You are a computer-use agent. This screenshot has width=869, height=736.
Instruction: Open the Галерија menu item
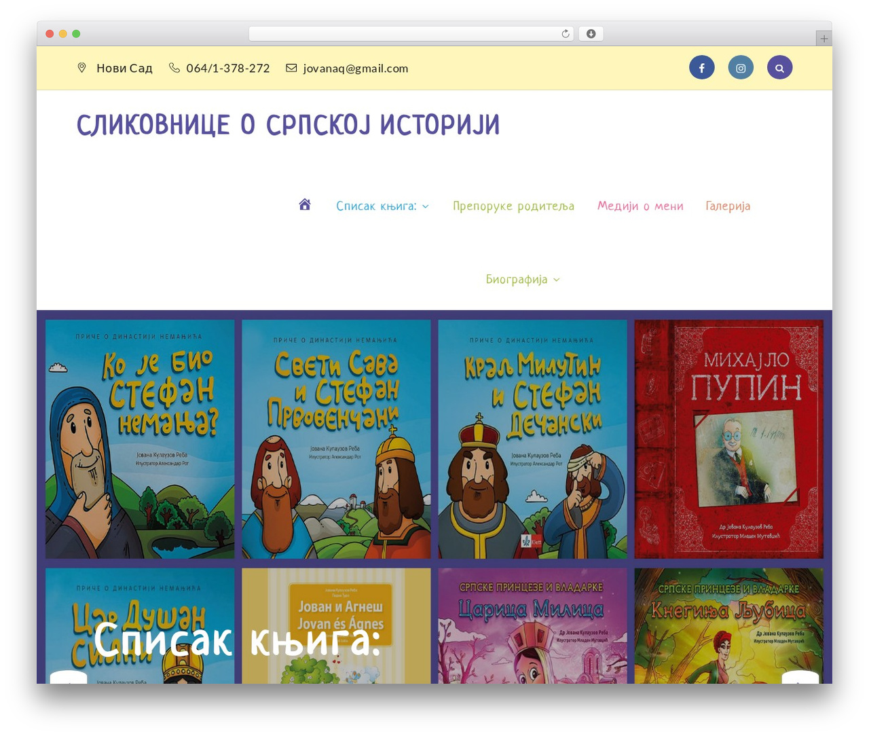point(728,206)
